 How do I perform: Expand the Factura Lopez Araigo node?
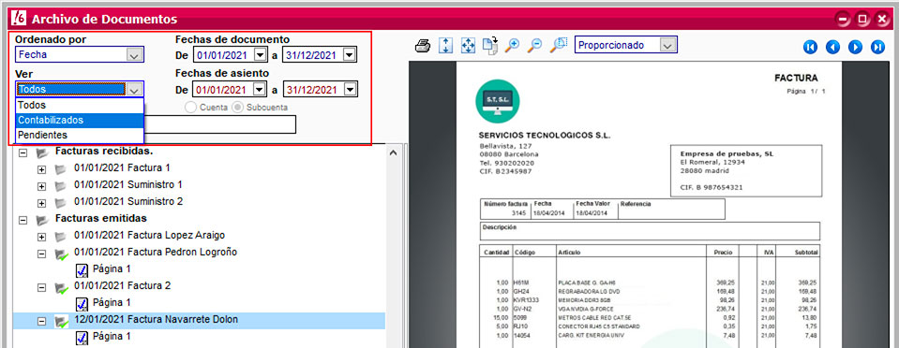point(41,237)
